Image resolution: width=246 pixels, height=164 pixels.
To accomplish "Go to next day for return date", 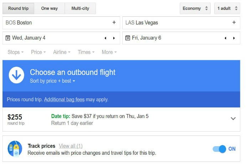I will click(234, 38).
